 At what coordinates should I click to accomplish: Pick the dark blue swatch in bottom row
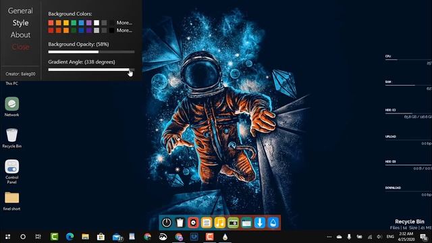click(81, 30)
